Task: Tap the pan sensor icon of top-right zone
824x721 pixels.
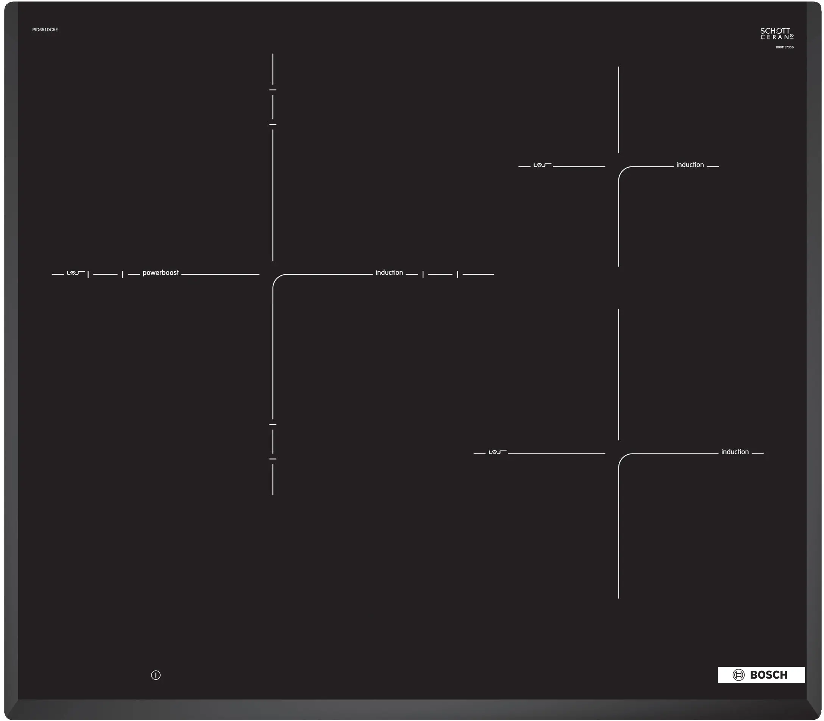Action: click(542, 165)
